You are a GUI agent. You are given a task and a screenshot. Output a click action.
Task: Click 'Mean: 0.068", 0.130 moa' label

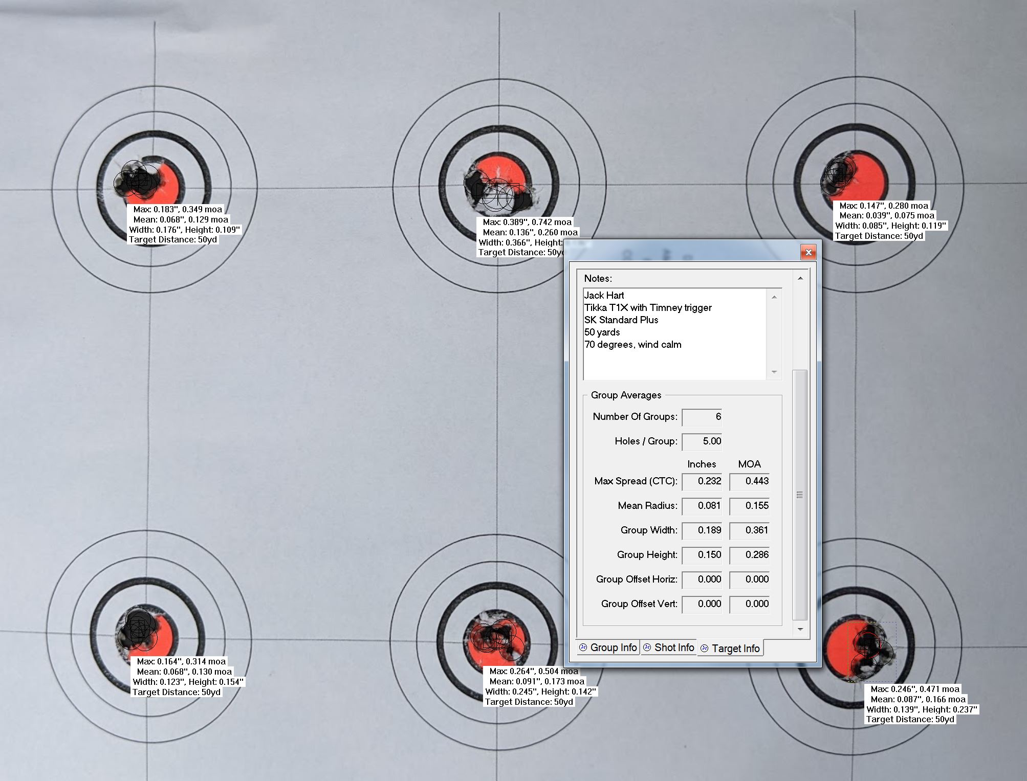tap(184, 672)
